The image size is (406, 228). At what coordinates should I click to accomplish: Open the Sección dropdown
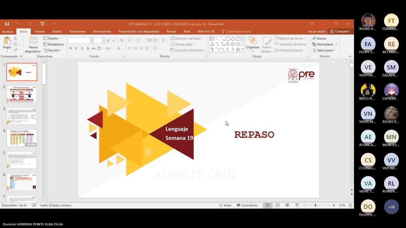(52, 50)
